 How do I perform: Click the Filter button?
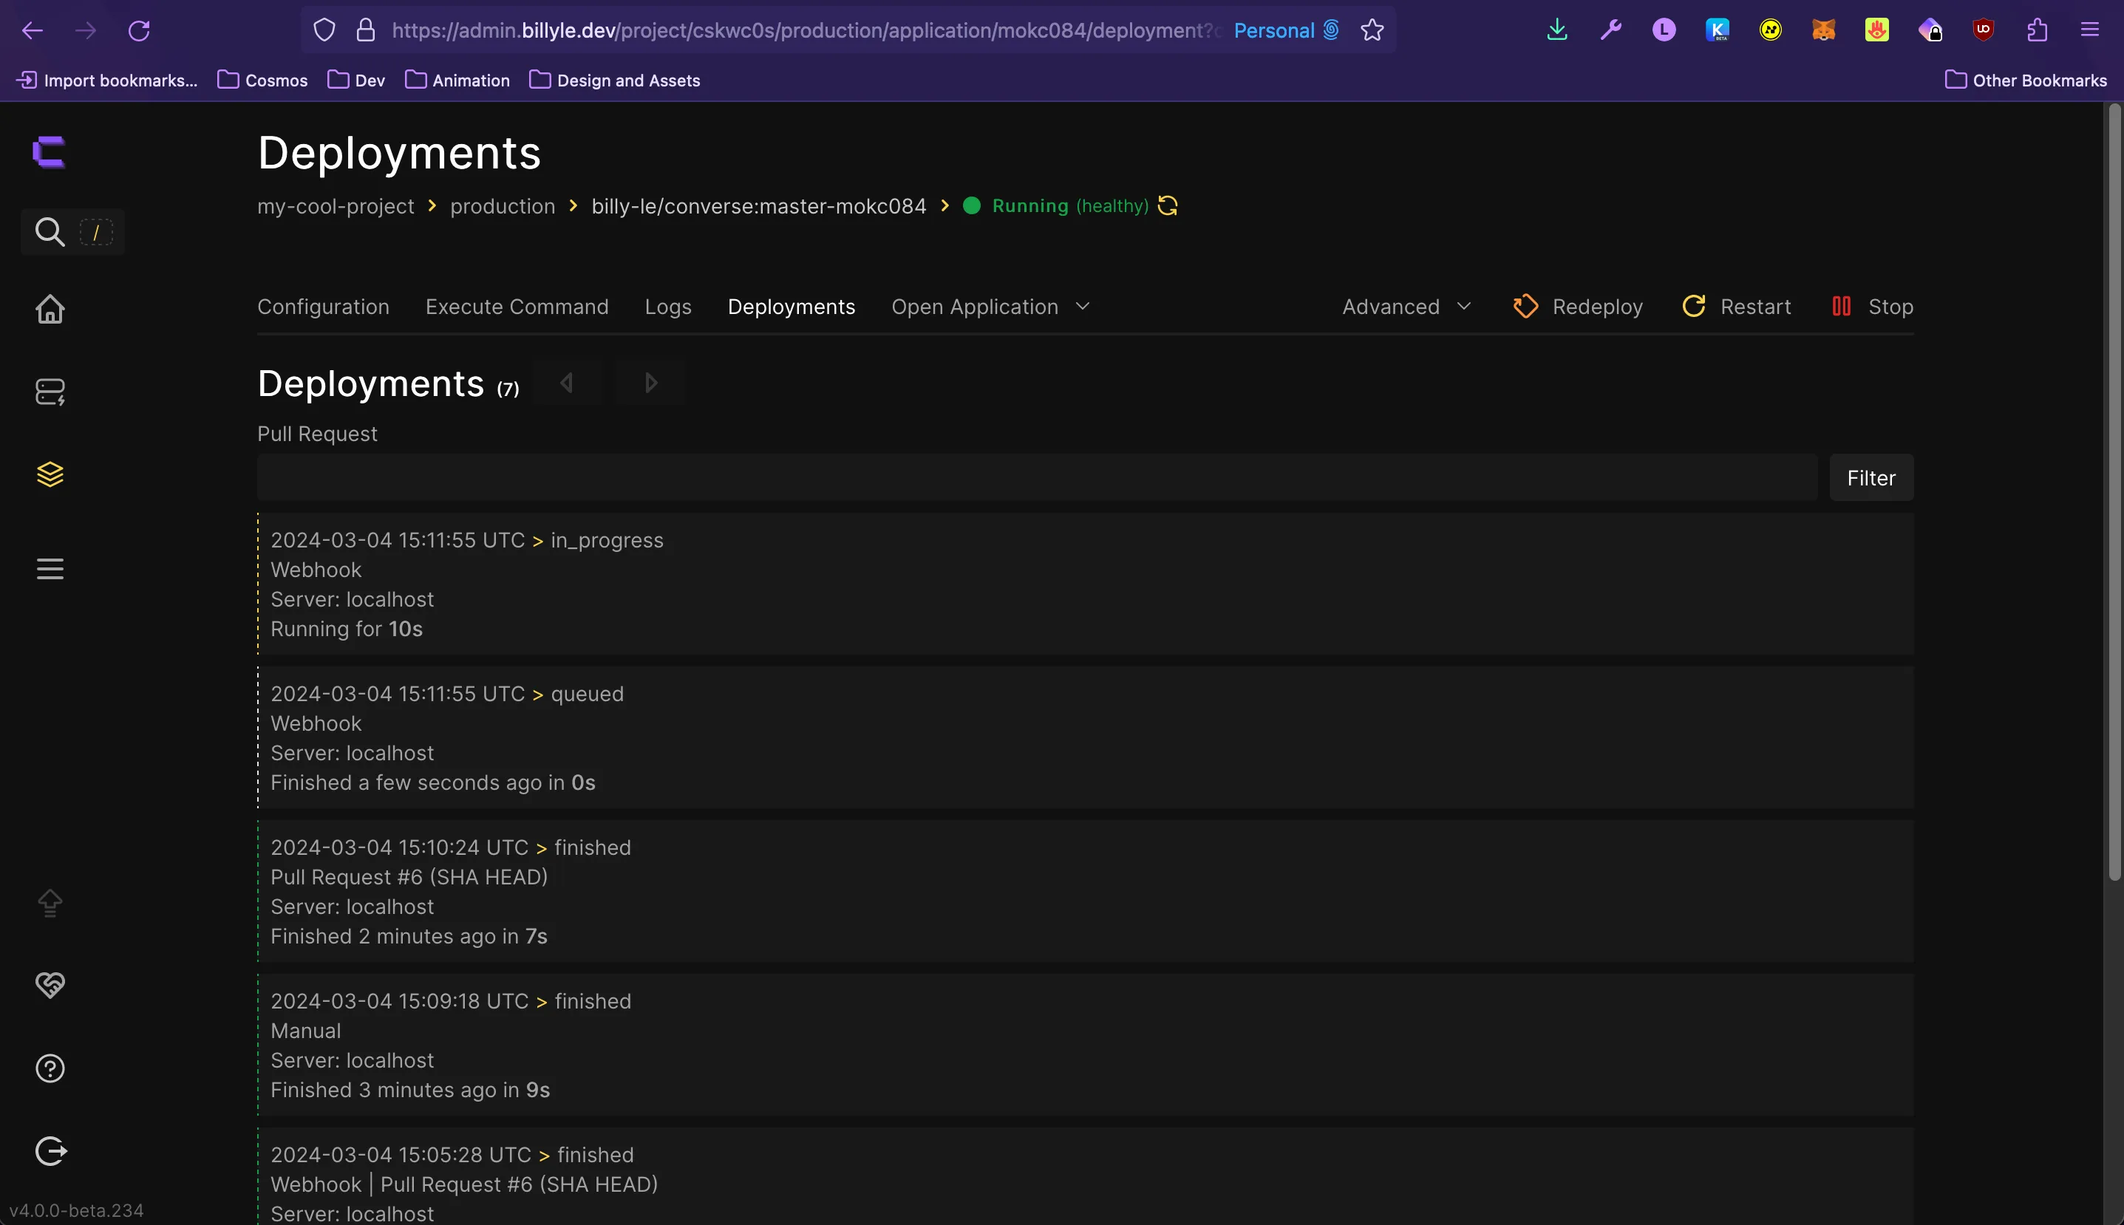coord(1871,478)
